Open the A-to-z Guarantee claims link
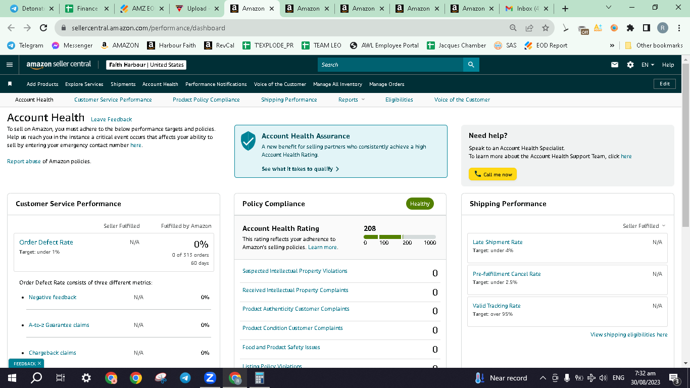 tap(59, 325)
